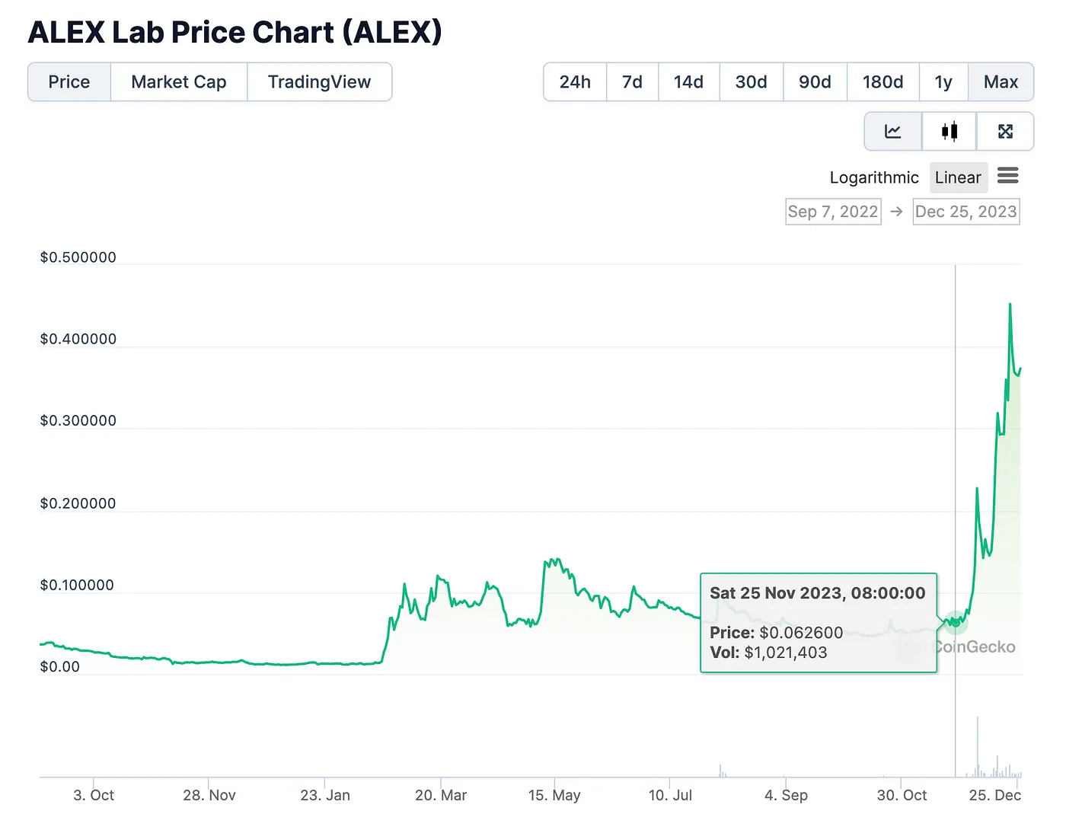Open fullscreen chart expand icon
This screenshot has width=1066, height=814.
click(1005, 132)
